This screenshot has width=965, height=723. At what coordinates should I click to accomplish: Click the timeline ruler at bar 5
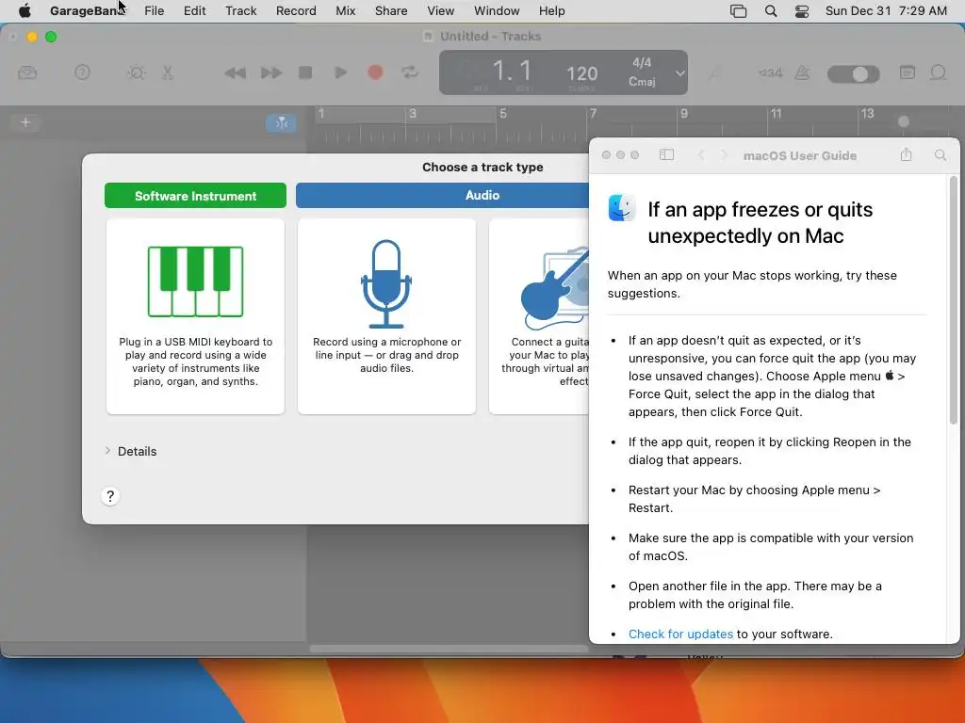point(503,114)
